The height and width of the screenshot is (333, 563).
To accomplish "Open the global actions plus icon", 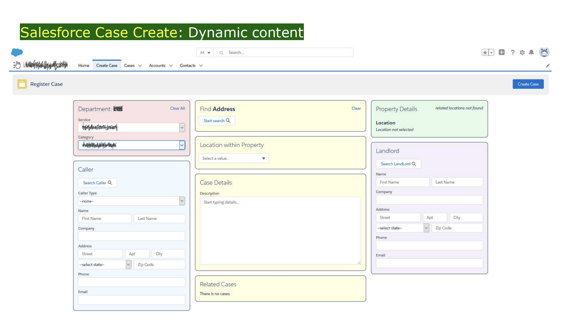I will click(502, 52).
